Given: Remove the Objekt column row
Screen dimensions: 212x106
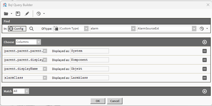Looking at the screenshot, I should point(204,69).
